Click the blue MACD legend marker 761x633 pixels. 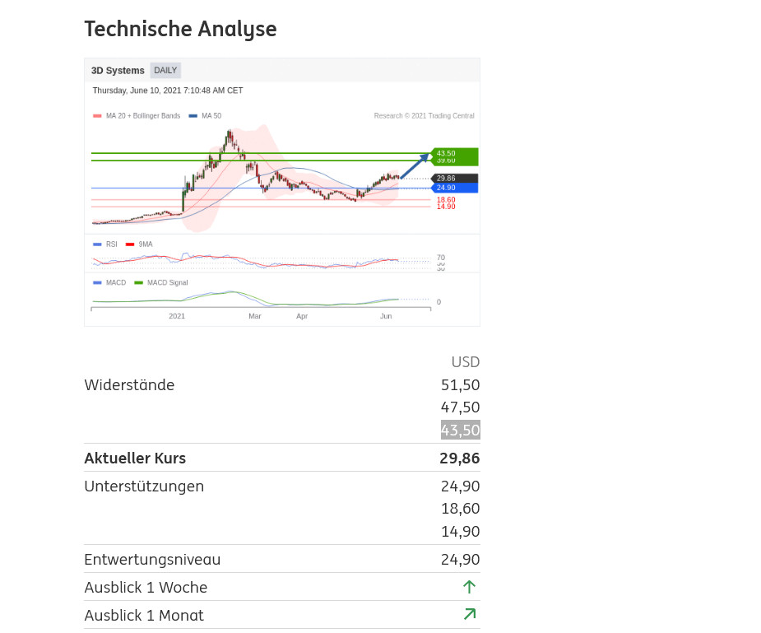coord(97,282)
